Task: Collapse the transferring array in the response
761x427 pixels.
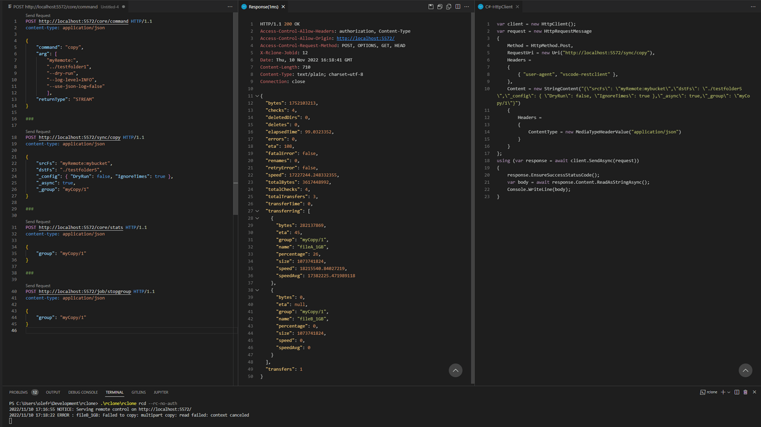Action: coord(257,211)
